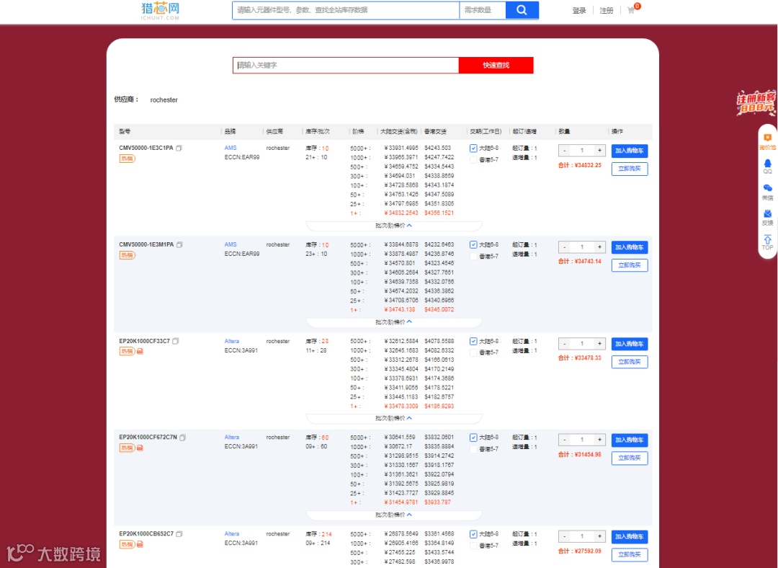Open the AMS brand link for CMV50000-1E3C1PA

(x=231, y=148)
